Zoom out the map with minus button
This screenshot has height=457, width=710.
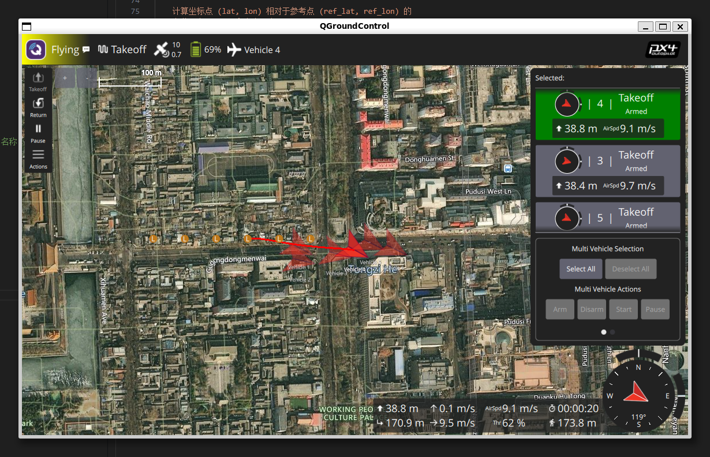click(87, 78)
